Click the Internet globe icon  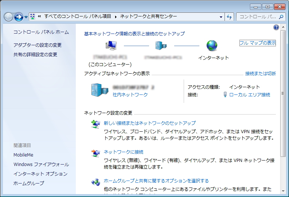212,46
